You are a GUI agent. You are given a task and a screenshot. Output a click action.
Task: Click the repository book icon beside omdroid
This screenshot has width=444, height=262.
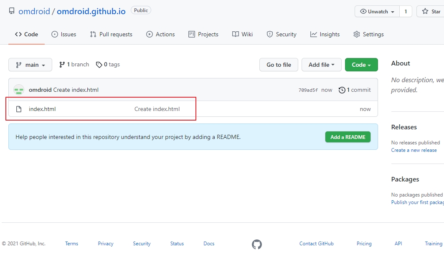pos(12,11)
